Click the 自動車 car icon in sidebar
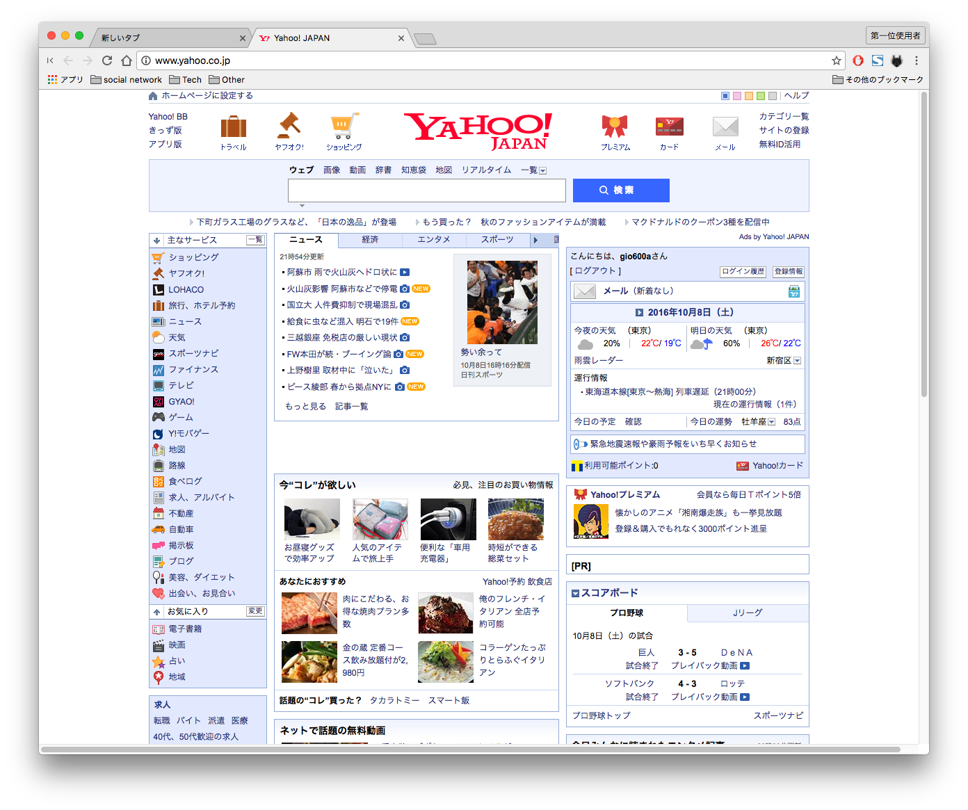 click(159, 529)
